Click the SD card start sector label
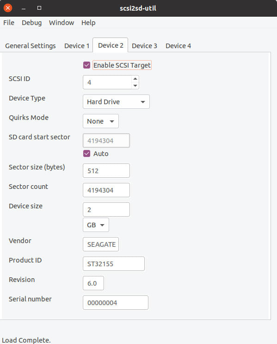Image resolution: width=277 pixels, height=344 pixels. tap(39, 137)
